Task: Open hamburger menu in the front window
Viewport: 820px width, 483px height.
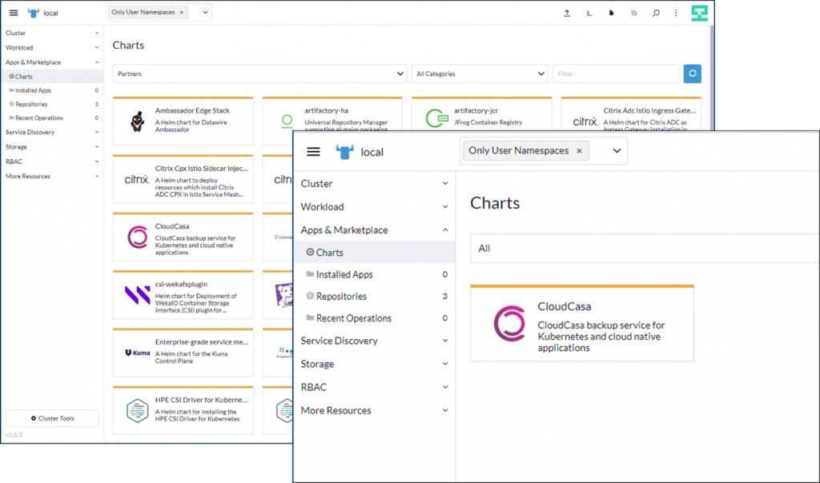Action: click(313, 151)
